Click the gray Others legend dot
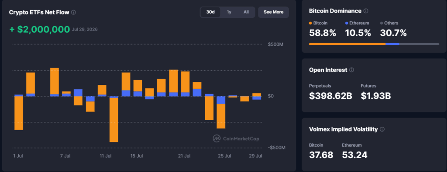Viewport: 447px width, 172px height. click(x=382, y=24)
